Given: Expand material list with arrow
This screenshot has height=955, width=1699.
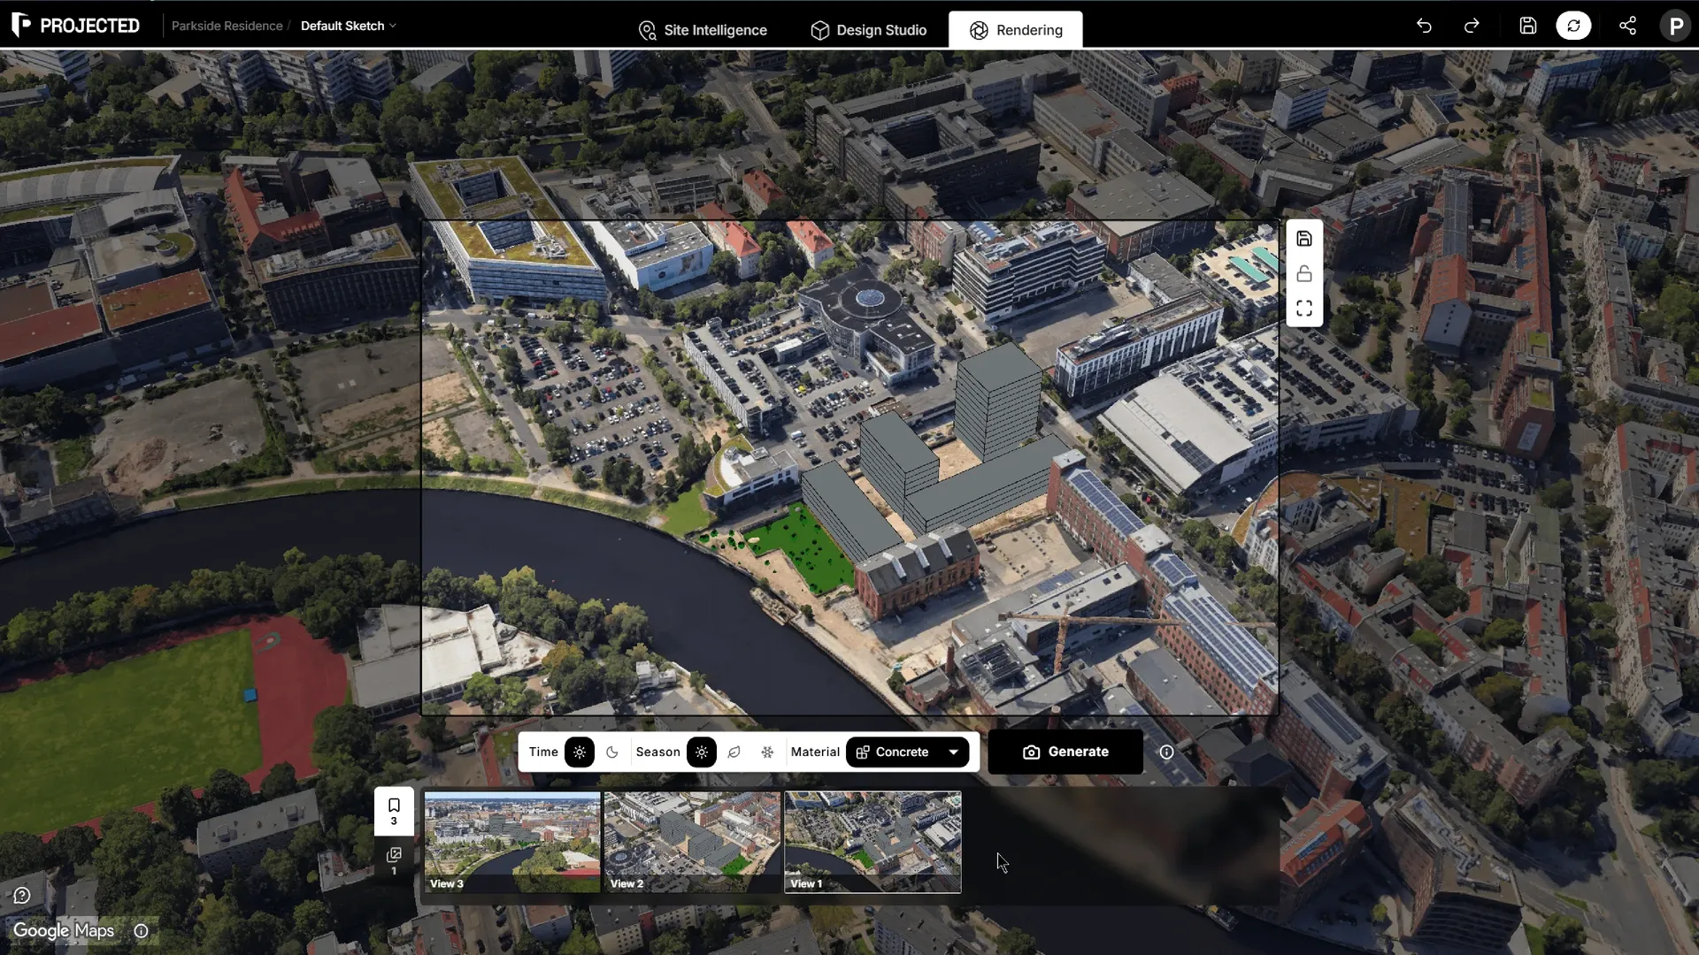Looking at the screenshot, I should tap(954, 753).
